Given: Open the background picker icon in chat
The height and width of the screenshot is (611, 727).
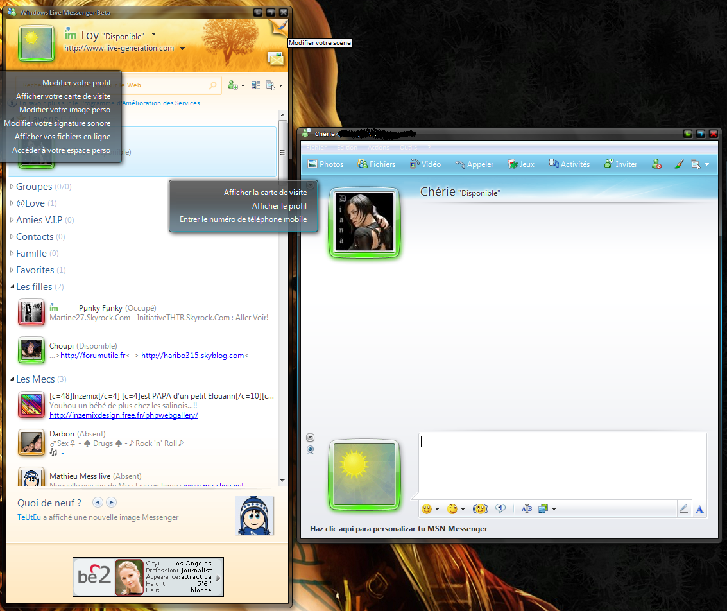Looking at the screenshot, I should click(543, 509).
